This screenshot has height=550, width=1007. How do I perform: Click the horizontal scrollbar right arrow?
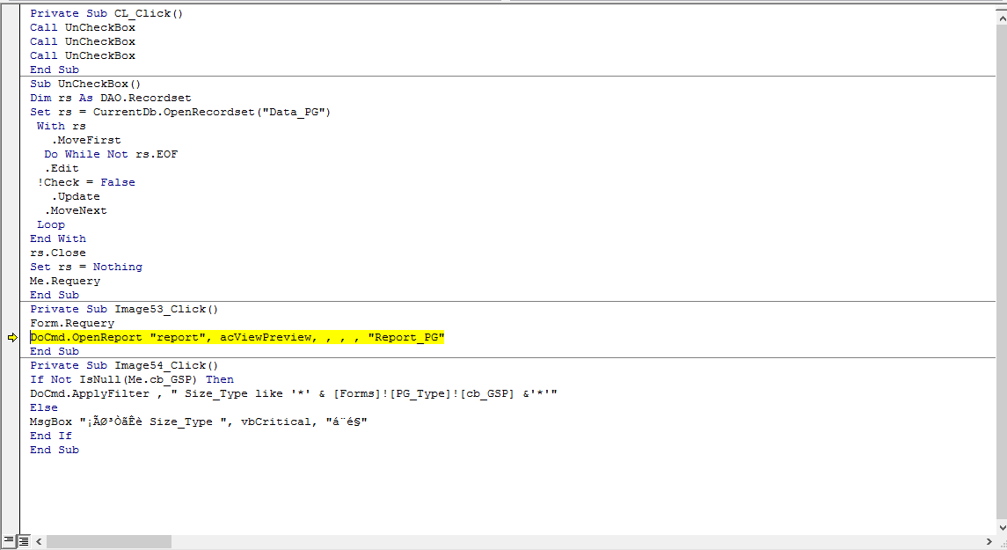coord(989,542)
